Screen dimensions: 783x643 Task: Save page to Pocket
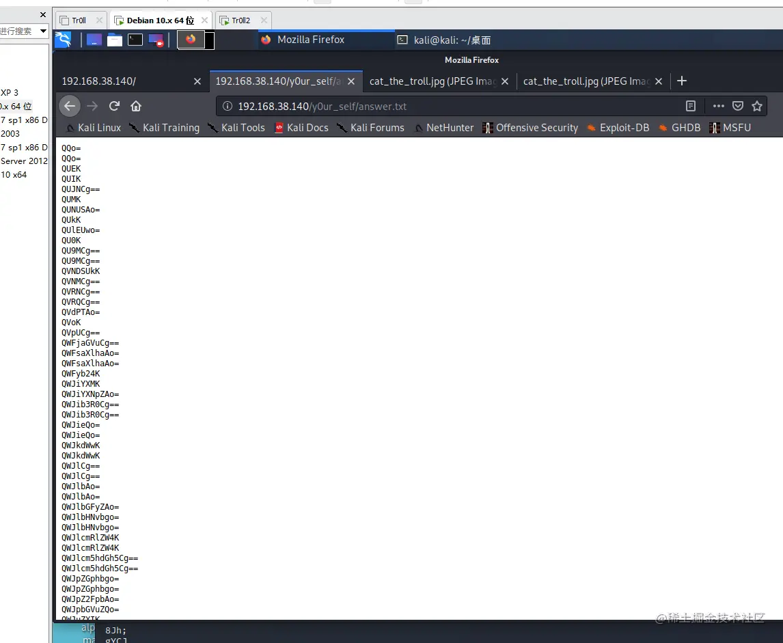pyautogui.click(x=738, y=106)
